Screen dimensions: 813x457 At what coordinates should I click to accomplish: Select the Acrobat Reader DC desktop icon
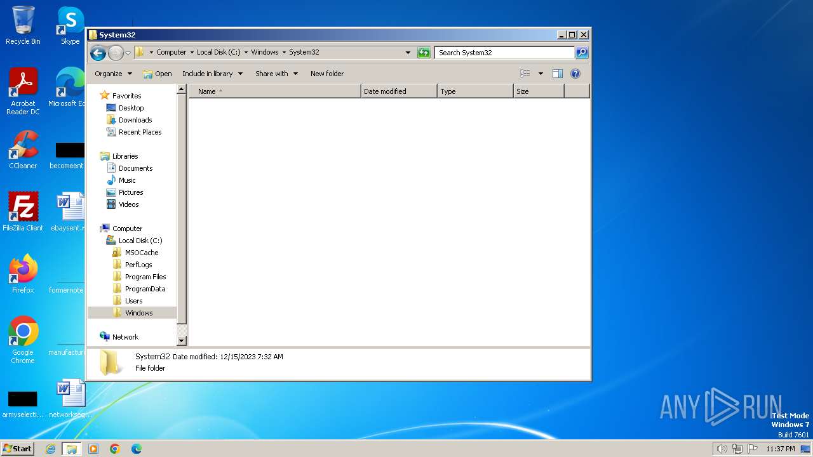point(23,91)
